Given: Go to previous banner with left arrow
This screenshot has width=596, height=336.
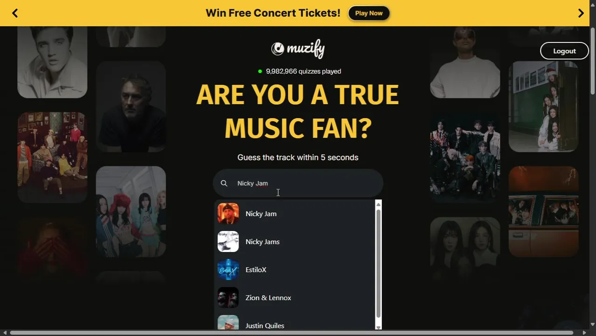Looking at the screenshot, I should (15, 13).
